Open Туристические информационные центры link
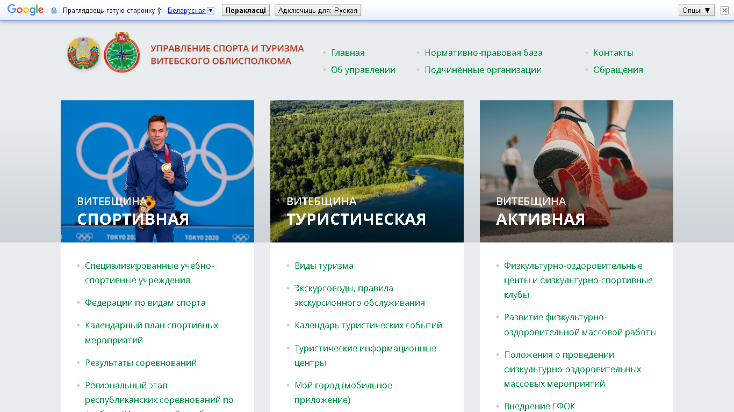Image resolution: width=734 pixels, height=412 pixels. coord(365,356)
